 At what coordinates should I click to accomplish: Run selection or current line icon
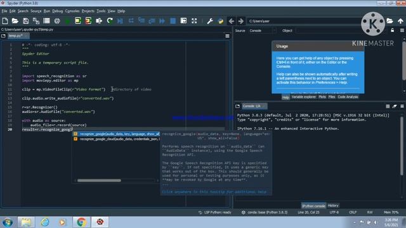(99, 21)
